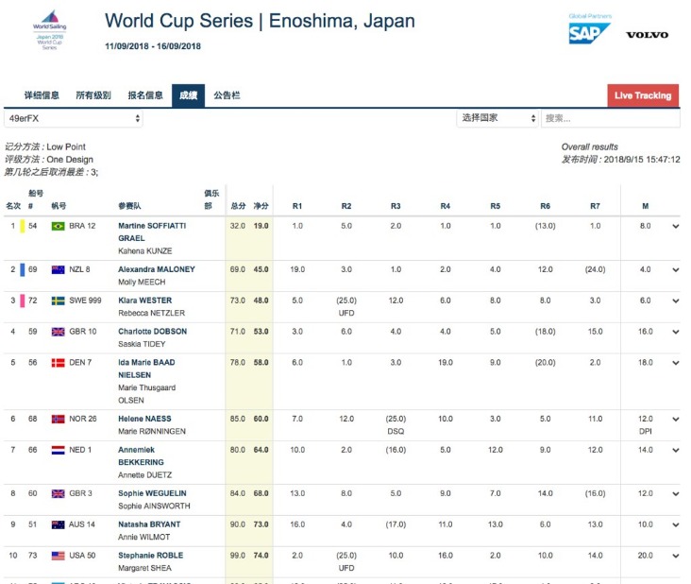This screenshot has width=691, height=584.
Task: Click the Live Tracking button
Action: [x=642, y=95]
